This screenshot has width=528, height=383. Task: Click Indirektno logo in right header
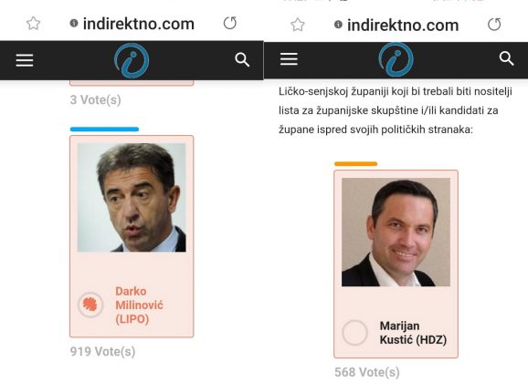(x=396, y=60)
